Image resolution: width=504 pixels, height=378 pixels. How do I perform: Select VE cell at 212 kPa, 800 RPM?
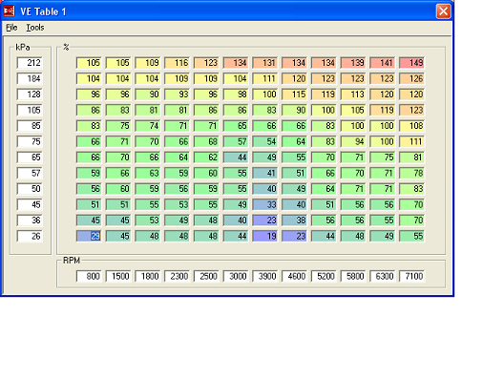(89, 63)
